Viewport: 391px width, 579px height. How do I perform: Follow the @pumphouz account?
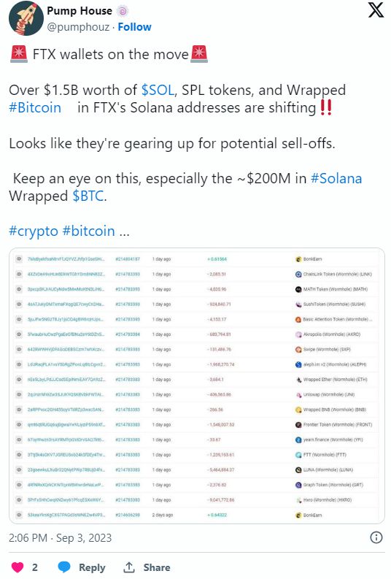pyautogui.click(x=134, y=27)
